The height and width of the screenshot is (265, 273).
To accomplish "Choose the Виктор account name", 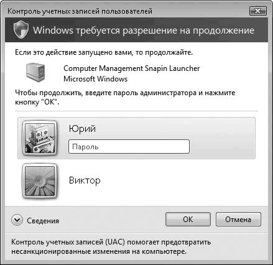I will click(x=85, y=180).
